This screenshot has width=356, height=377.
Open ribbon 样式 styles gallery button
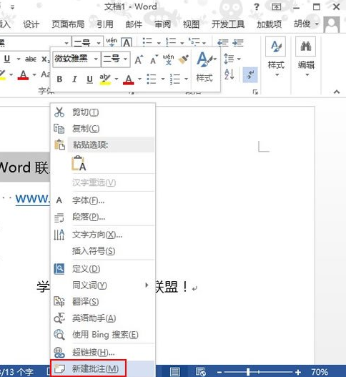[x=276, y=57]
